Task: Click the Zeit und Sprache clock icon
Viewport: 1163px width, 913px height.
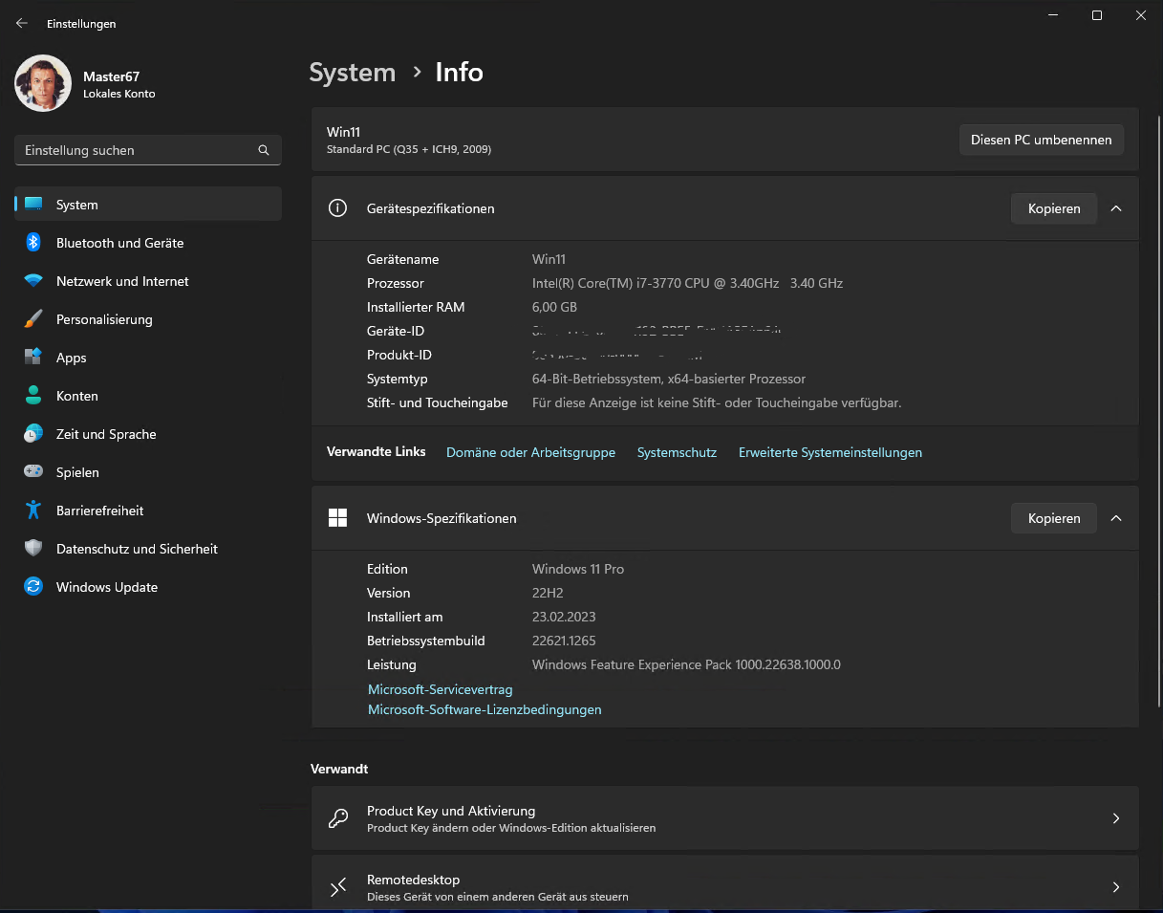Action: coord(33,434)
